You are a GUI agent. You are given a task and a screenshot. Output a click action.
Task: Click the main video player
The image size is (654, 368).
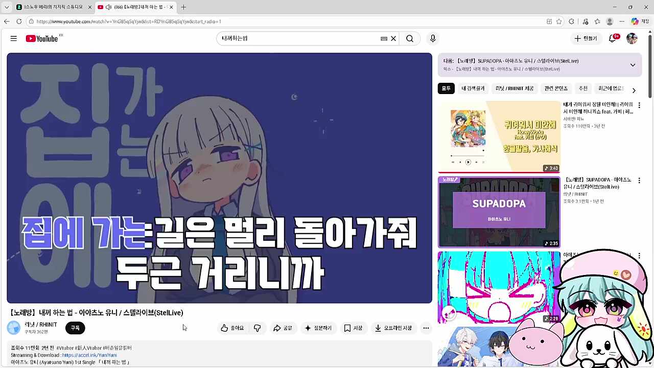(219, 178)
